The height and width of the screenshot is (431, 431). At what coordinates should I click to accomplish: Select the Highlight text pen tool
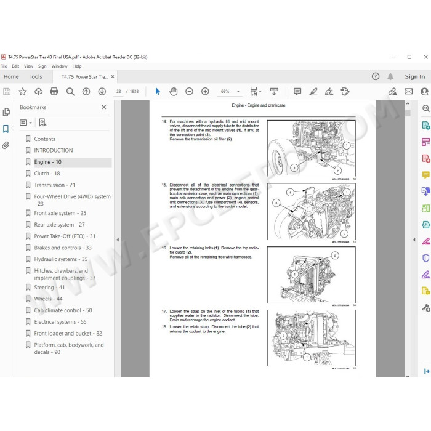pyautogui.click(x=313, y=91)
